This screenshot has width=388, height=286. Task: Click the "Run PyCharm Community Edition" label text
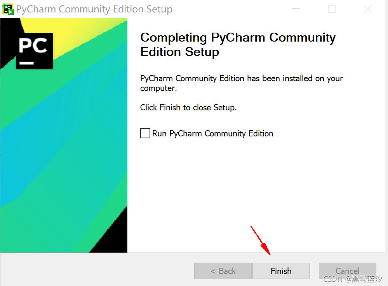pyautogui.click(x=212, y=133)
